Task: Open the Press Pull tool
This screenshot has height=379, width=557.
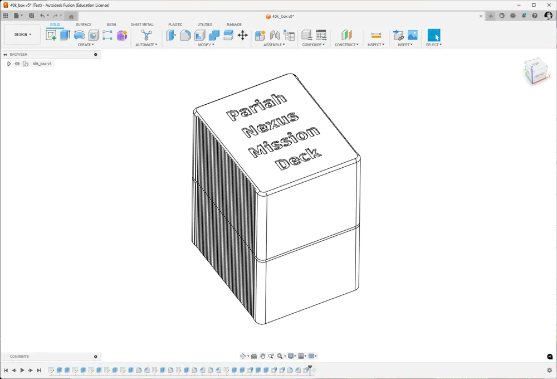Action: [x=171, y=35]
